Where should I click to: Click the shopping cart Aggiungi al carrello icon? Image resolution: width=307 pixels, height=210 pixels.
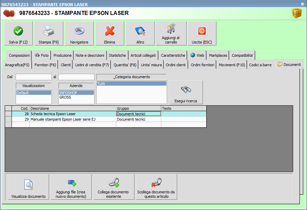point(171,29)
